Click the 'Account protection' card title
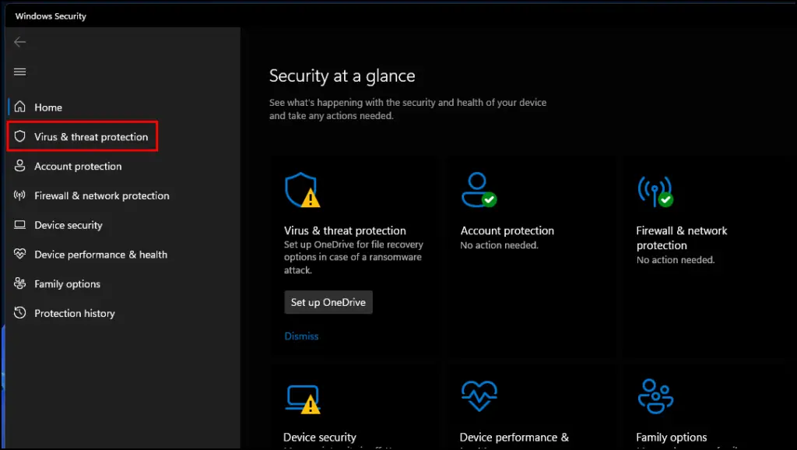The height and width of the screenshot is (450, 797). [x=507, y=230]
